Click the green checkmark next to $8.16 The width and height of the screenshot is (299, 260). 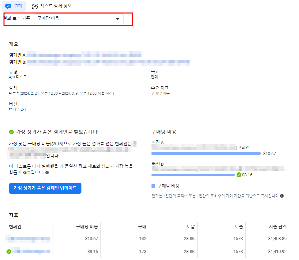click(x=239, y=174)
